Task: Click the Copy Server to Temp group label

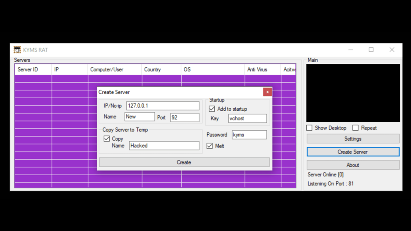Action: pyautogui.click(x=125, y=130)
